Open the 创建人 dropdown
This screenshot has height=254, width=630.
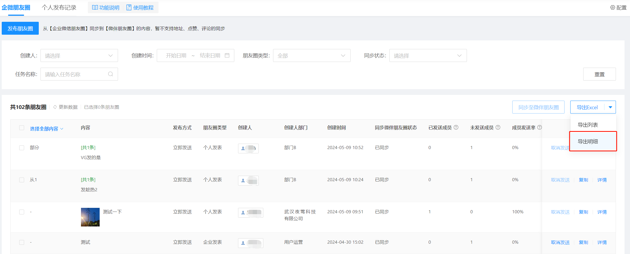pyautogui.click(x=79, y=55)
